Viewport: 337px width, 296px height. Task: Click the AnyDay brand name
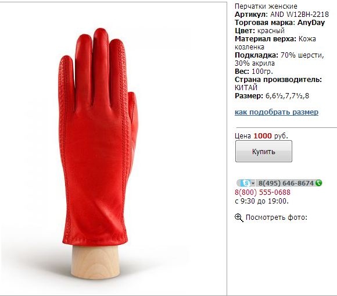pos(311,23)
